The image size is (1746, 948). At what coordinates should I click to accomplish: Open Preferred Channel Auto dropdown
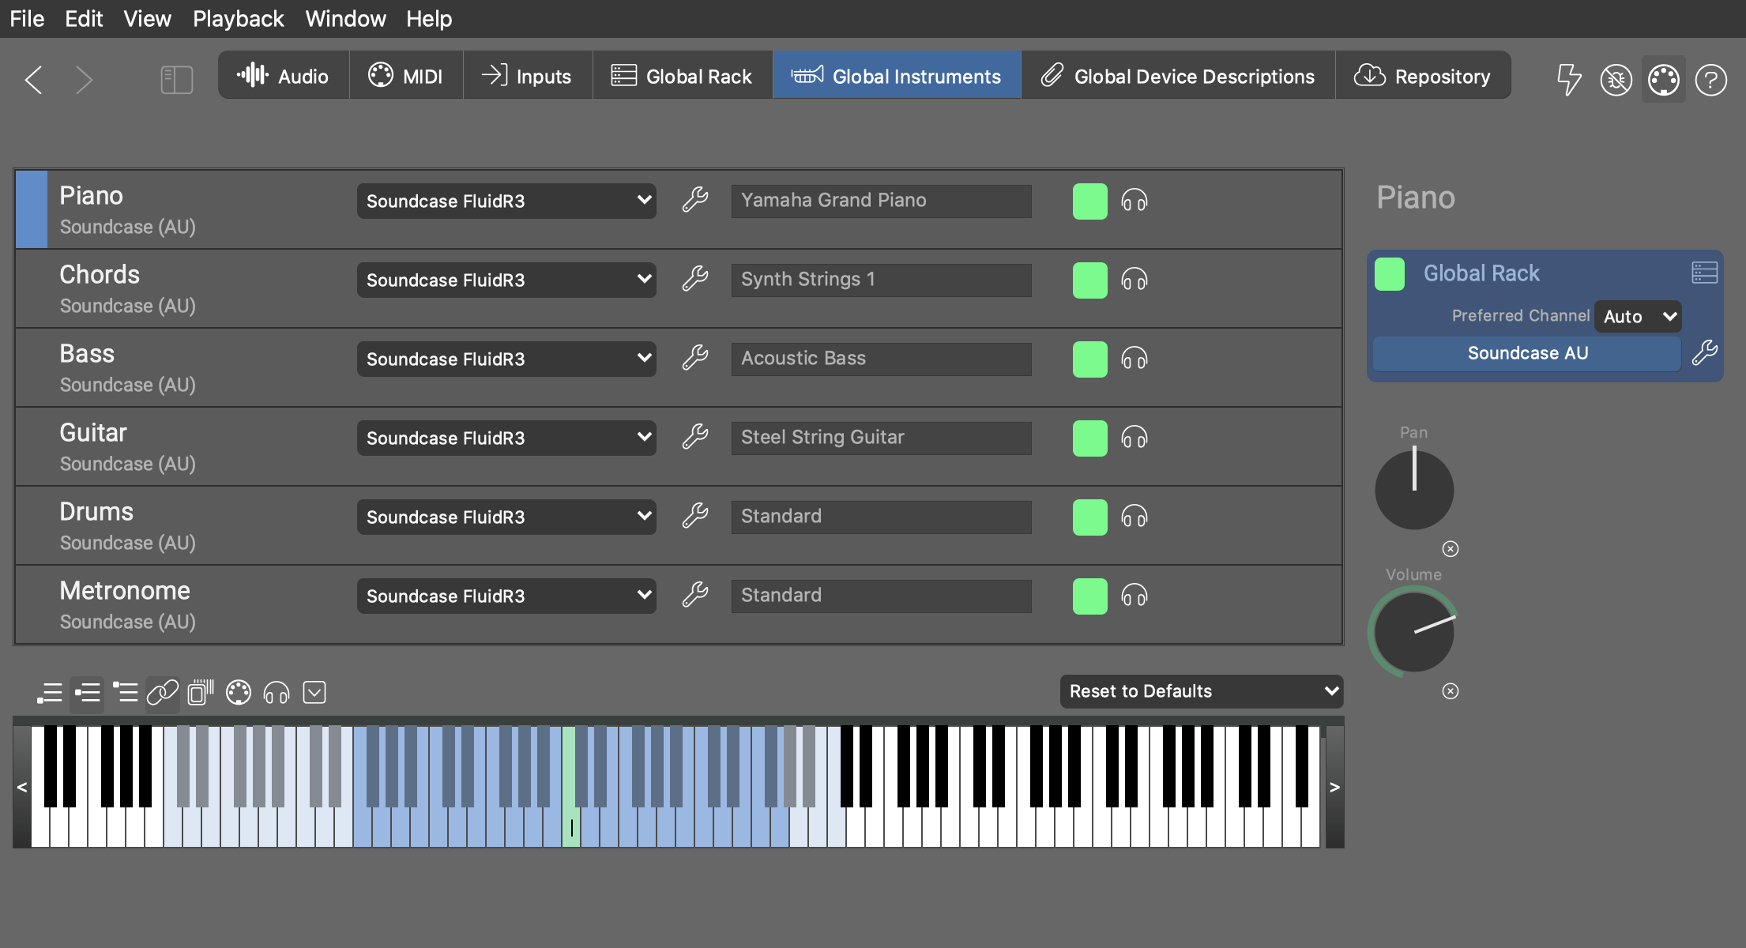[1637, 316]
